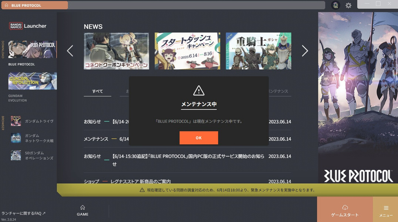
Task: Open the メニュー hamburger button
Action: pos(386,209)
